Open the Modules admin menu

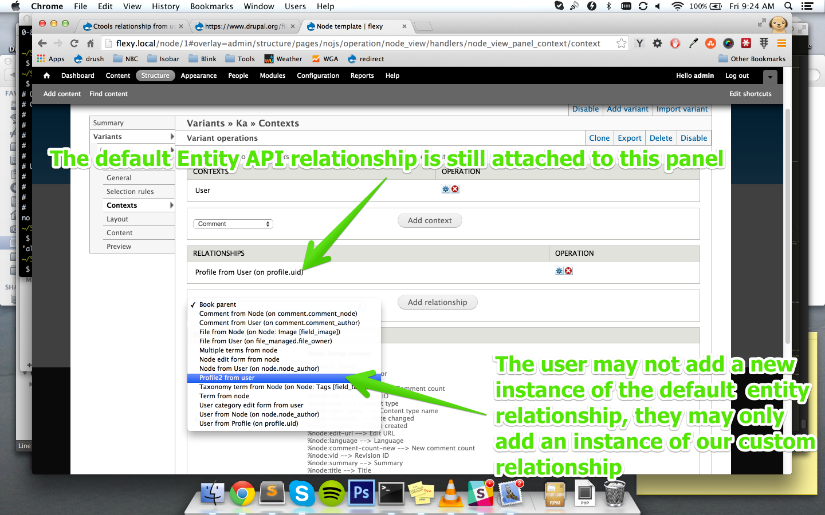[273, 76]
